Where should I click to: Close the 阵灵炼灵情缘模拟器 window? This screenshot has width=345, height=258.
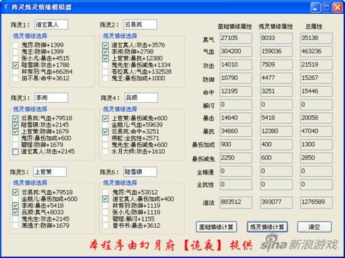tap(337, 8)
